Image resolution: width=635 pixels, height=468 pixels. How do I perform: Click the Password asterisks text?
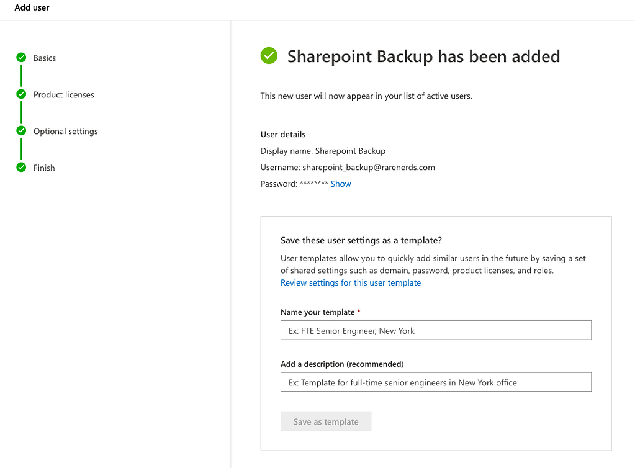(314, 184)
